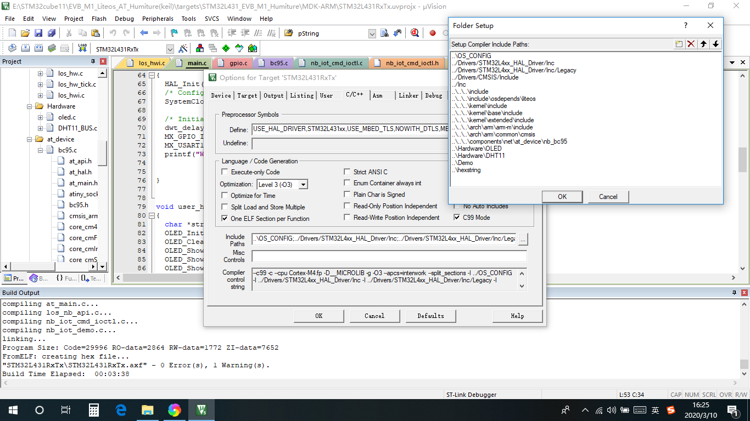Click the Insert Bookmark flag icon
The width and height of the screenshot is (750, 421).
(173, 32)
